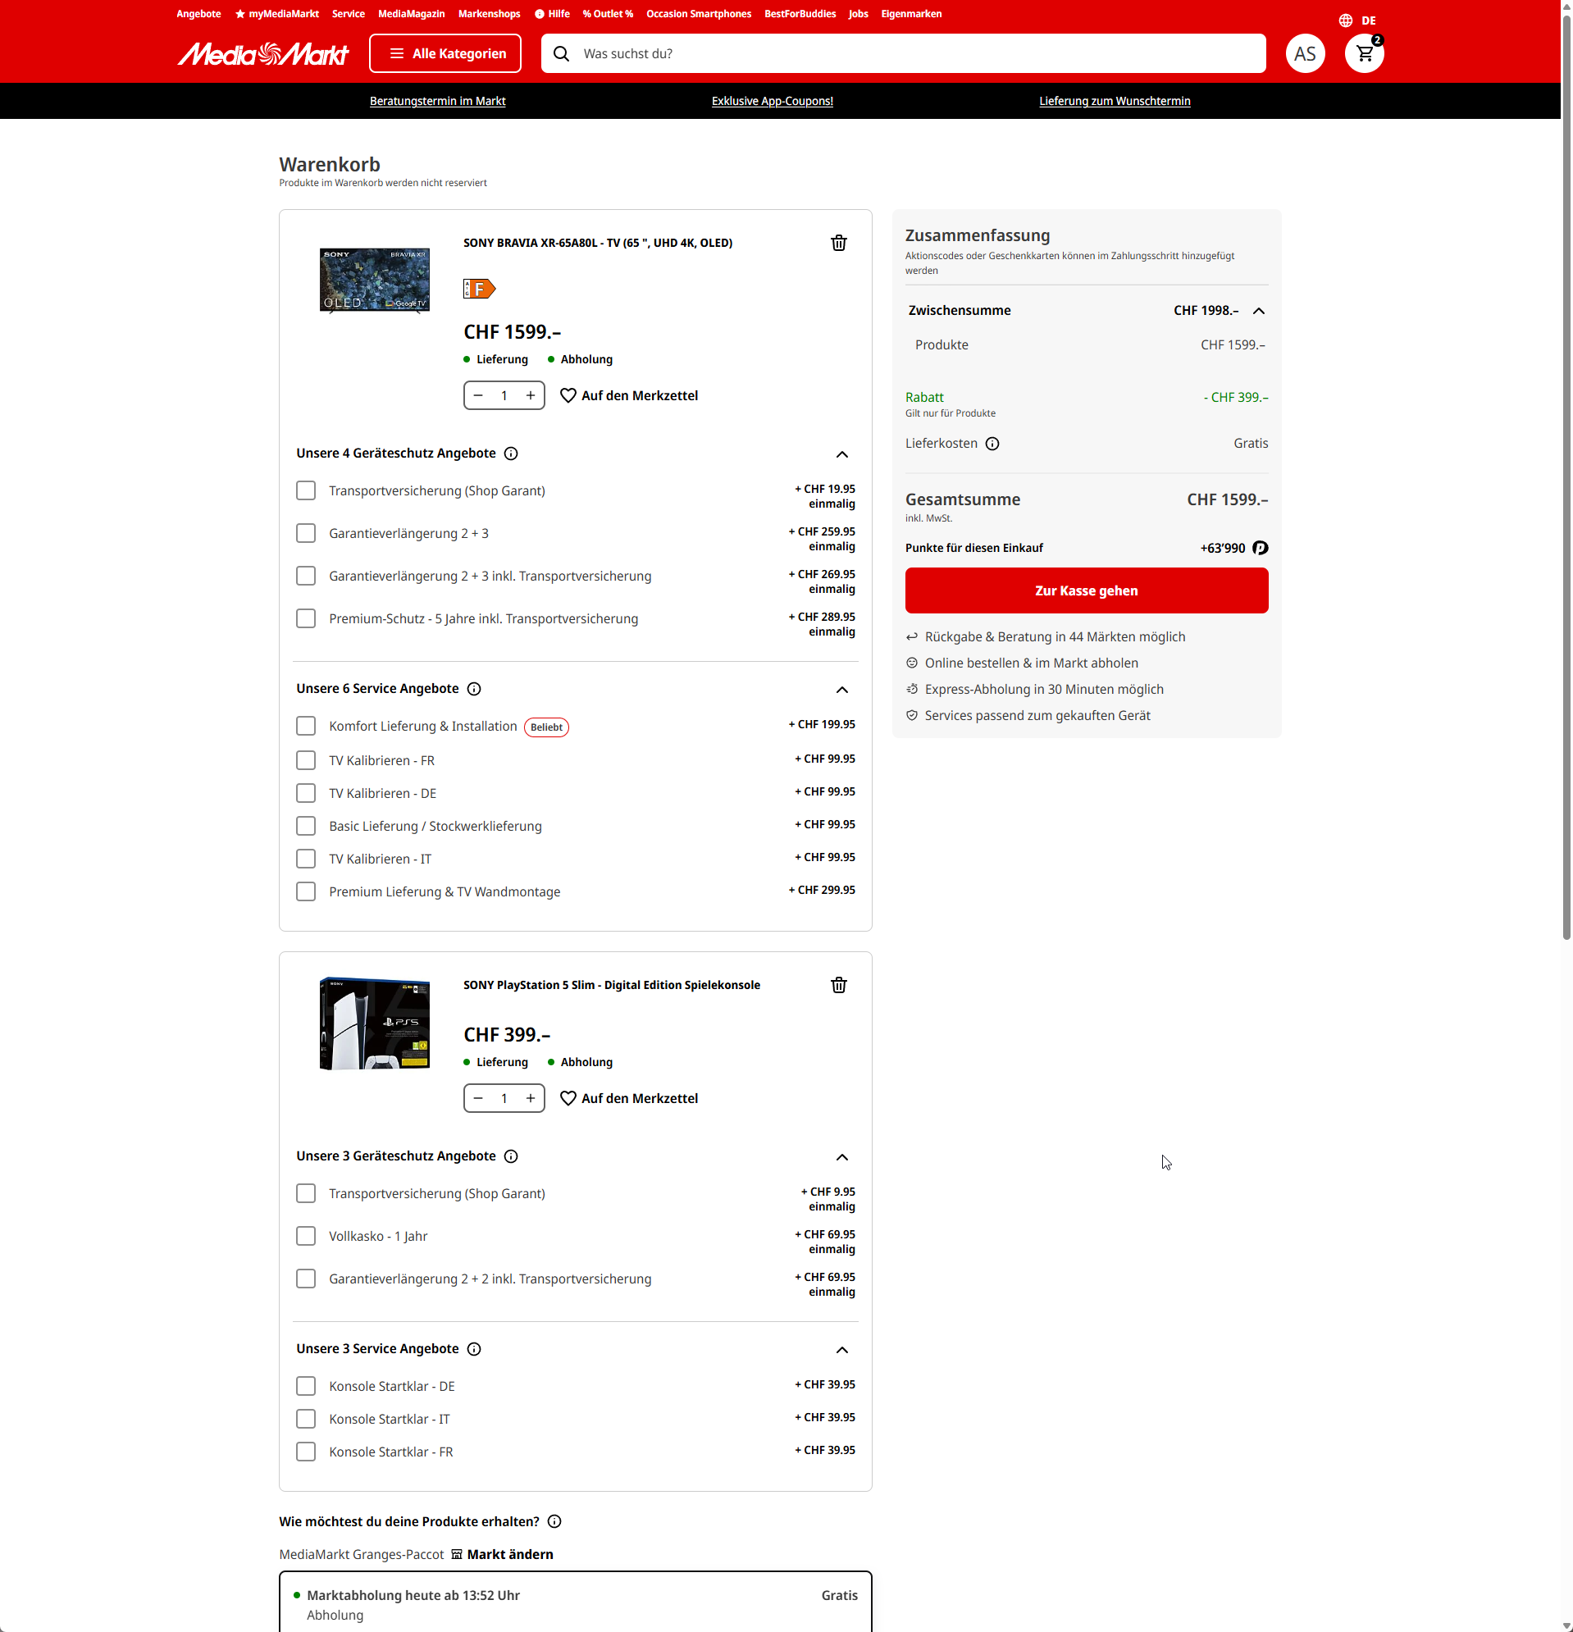Click the points P icon in summary
1573x1632 pixels.
1261,548
